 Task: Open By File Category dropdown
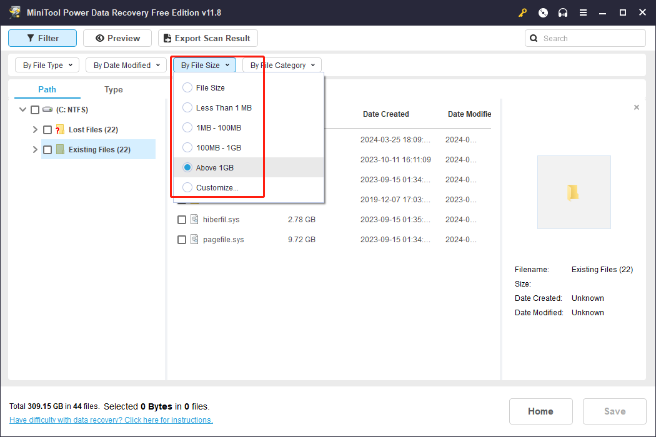point(282,65)
